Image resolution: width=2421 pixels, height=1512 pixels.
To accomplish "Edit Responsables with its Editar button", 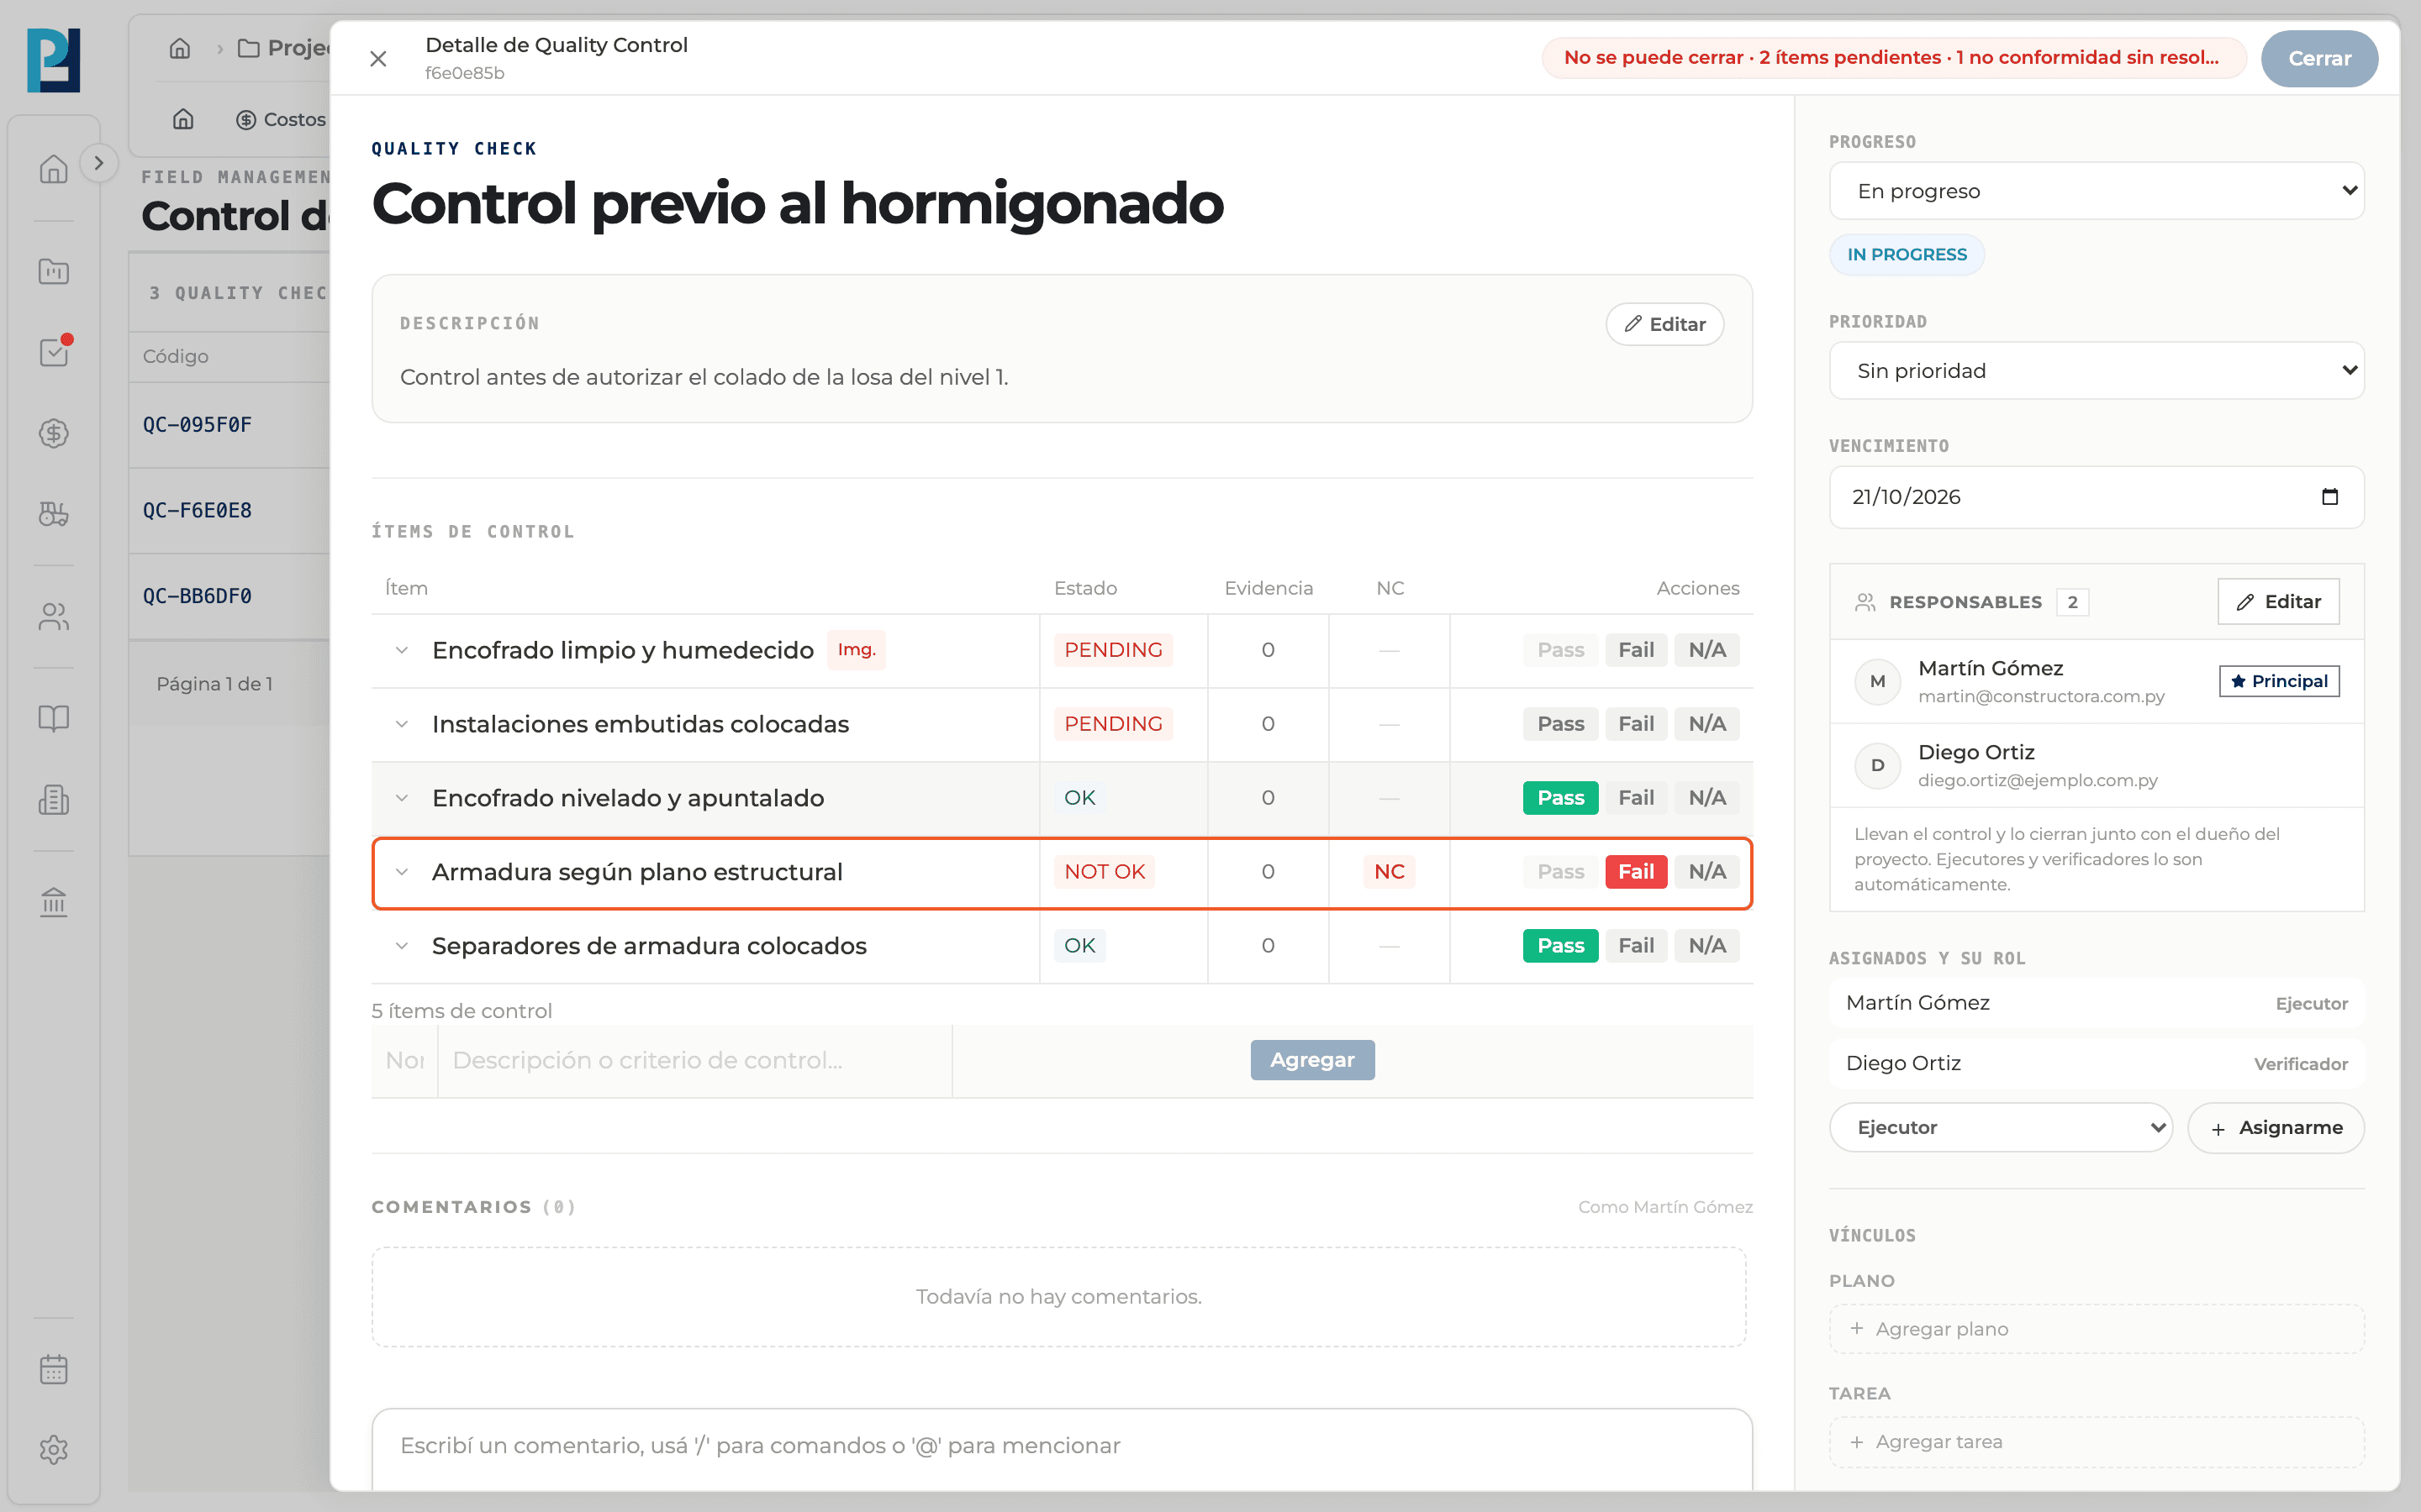I will pyautogui.click(x=2278, y=602).
